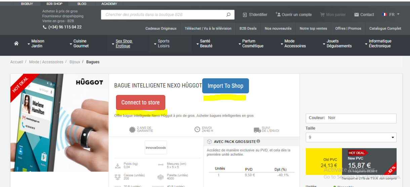This screenshot has height=187, width=410.
Task: Open the Taille size dropdown
Action: coord(351,137)
